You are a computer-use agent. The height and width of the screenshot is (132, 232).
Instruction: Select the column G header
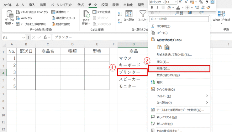[x=134, y=44]
